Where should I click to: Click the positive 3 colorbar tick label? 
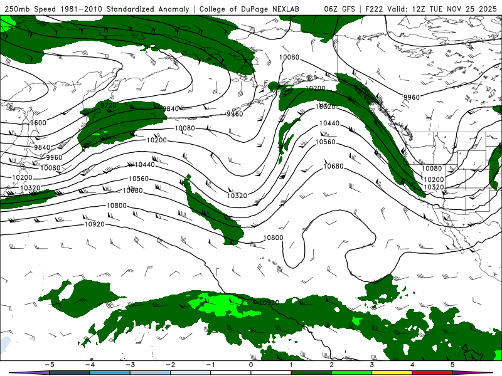(371, 365)
